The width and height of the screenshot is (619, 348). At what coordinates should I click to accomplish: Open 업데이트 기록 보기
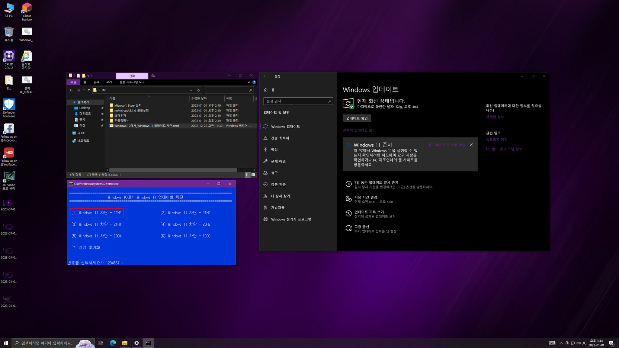[x=371, y=214]
